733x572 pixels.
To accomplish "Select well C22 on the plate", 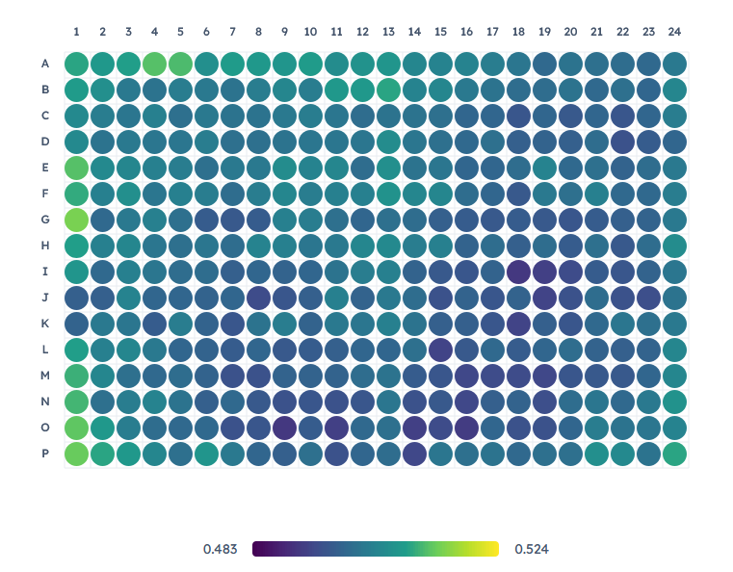I will [622, 116].
